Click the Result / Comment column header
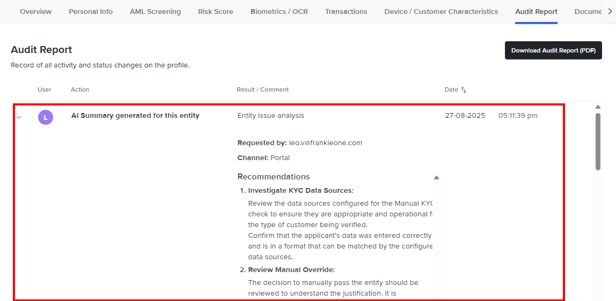Viewport: 616px width, 301px height. point(263,89)
